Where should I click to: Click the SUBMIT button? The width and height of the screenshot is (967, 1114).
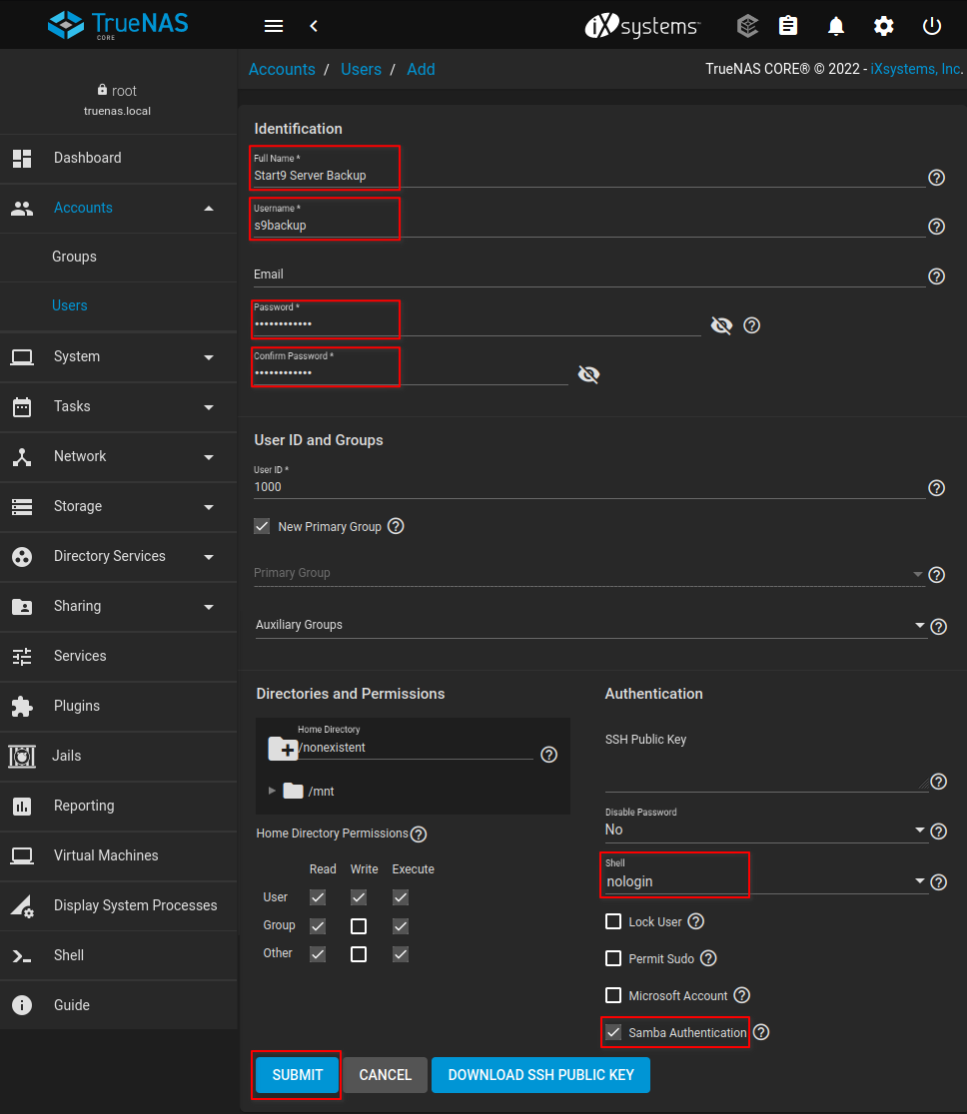tap(297, 1075)
